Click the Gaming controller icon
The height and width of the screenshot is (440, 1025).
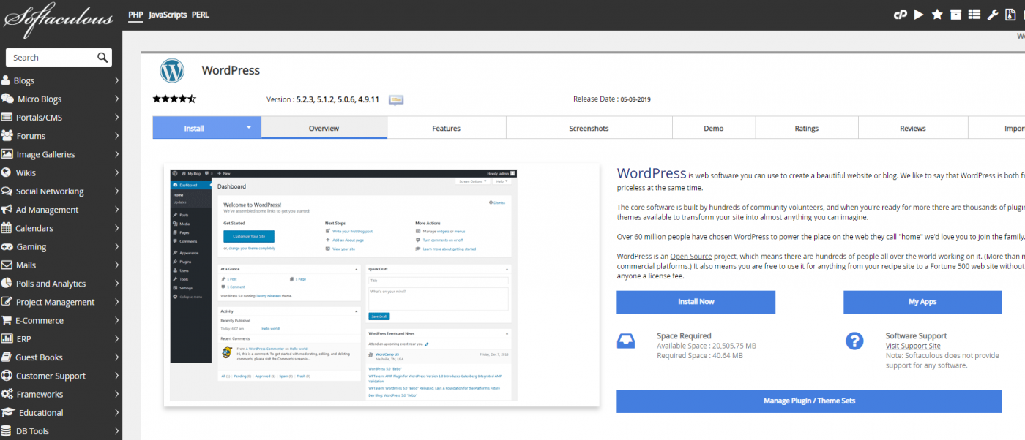tap(7, 246)
